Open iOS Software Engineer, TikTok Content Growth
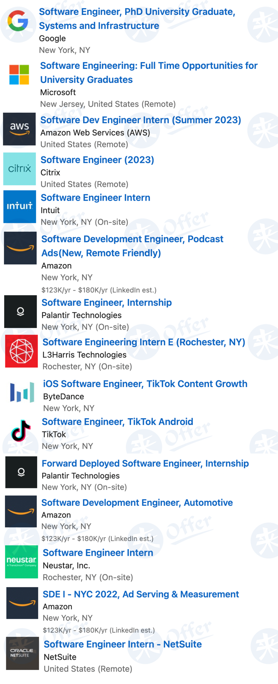The width and height of the screenshot is (278, 684). coord(145,384)
